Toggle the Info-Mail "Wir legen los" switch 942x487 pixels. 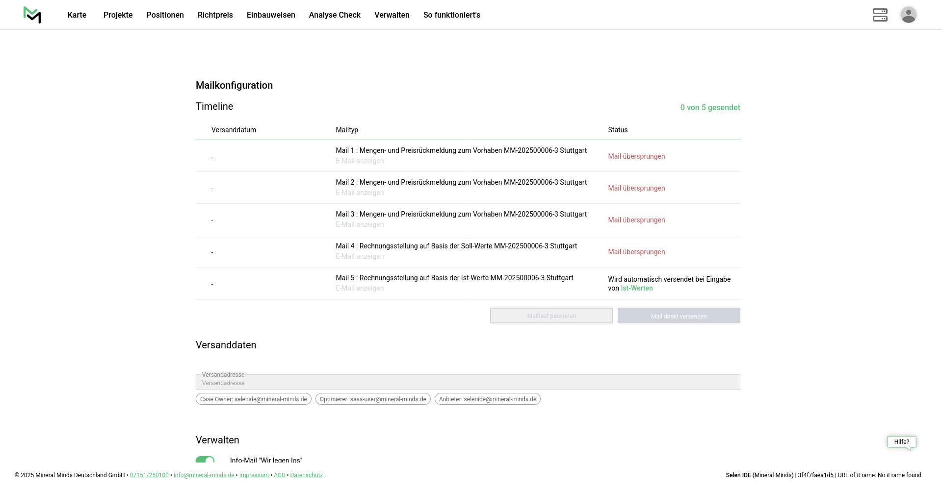(x=205, y=460)
